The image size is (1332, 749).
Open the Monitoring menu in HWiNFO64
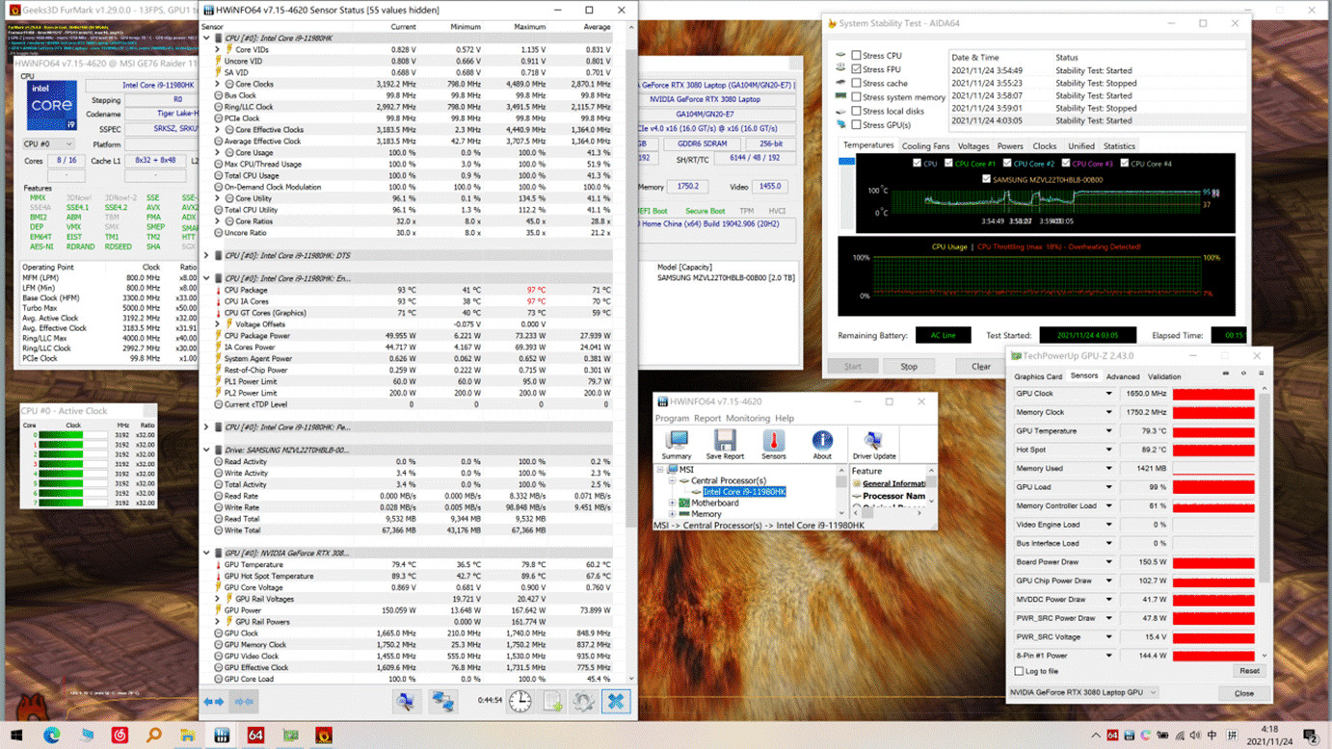pos(748,418)
